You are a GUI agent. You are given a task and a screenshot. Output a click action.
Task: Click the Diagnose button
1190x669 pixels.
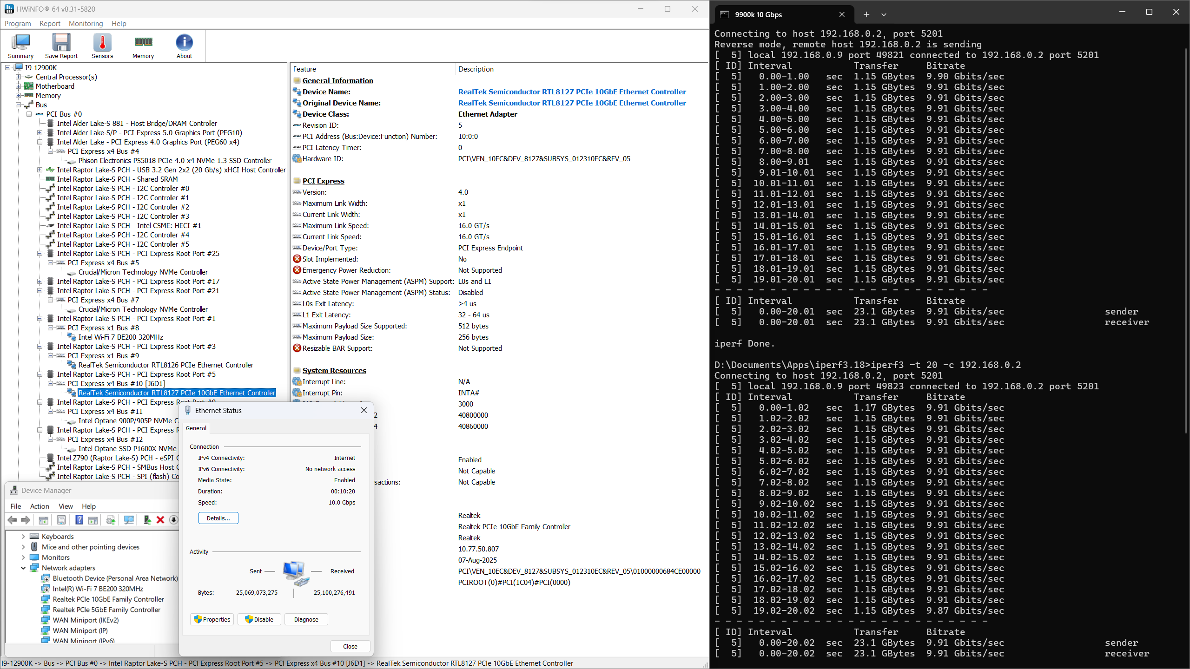click(x=306, y=619)
